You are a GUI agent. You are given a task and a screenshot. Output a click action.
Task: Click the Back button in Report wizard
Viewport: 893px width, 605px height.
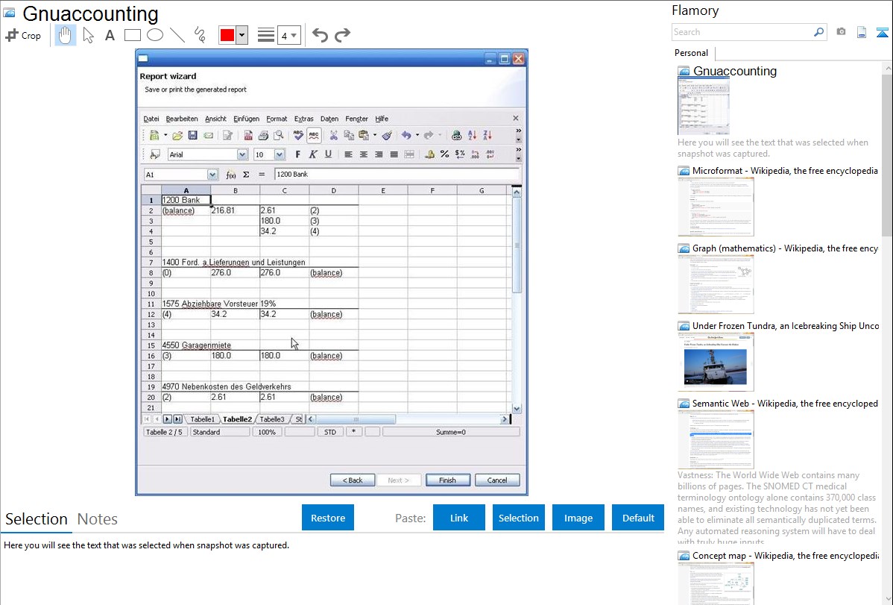point(353,480)
